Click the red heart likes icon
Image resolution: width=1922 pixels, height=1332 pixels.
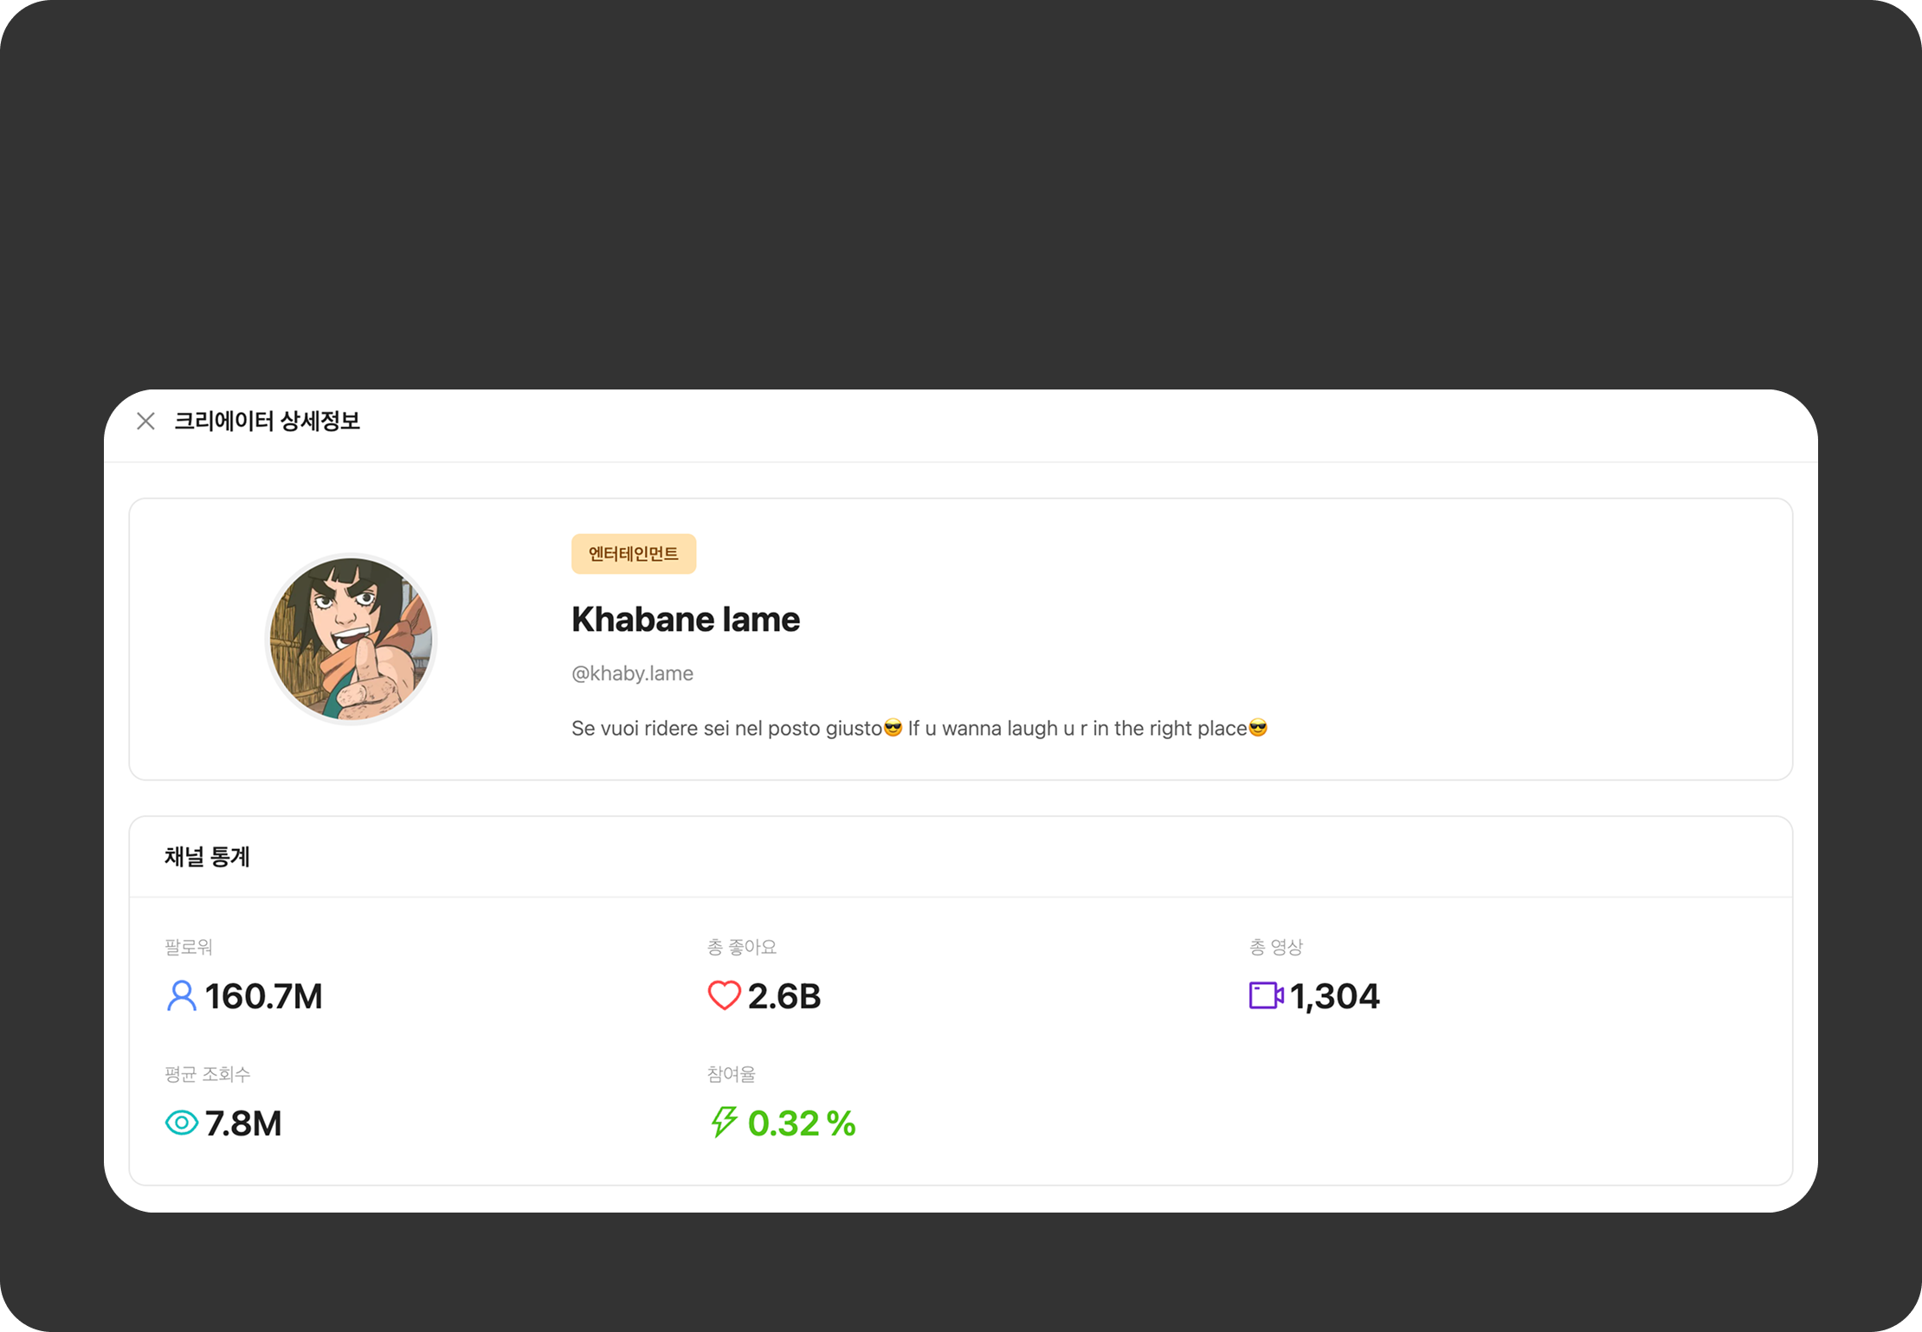coord(724,996)
